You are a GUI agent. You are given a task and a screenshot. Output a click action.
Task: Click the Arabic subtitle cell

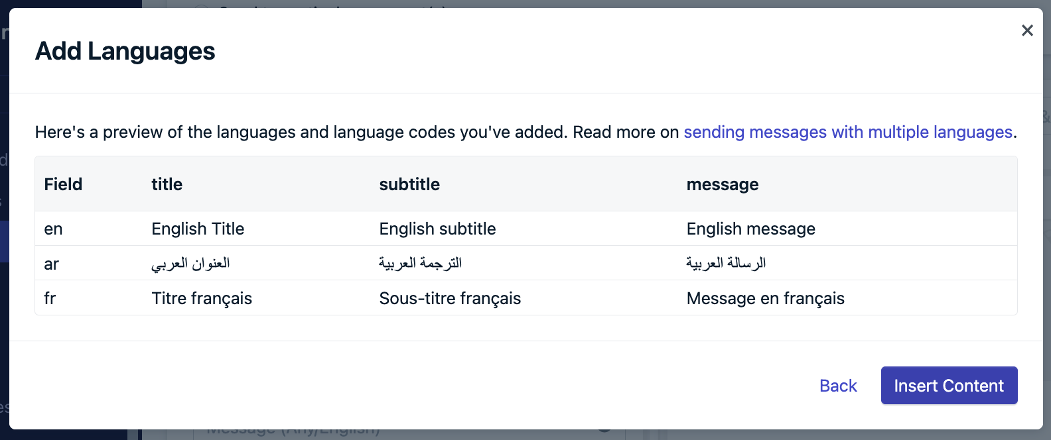420,263
